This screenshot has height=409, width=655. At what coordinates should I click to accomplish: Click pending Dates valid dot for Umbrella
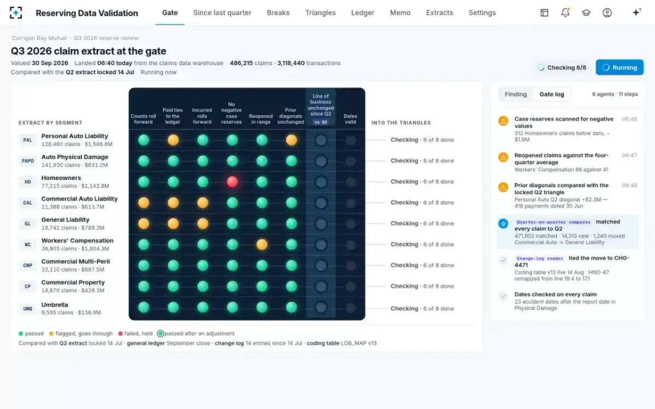click(350, 308)
